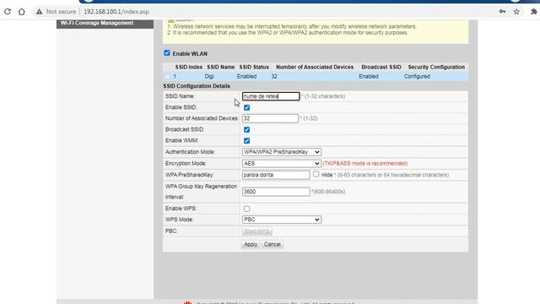Viewport: 540px width, 304px height.
Task: Open the browser extensions puzzle icon
Action: point(533,11)
